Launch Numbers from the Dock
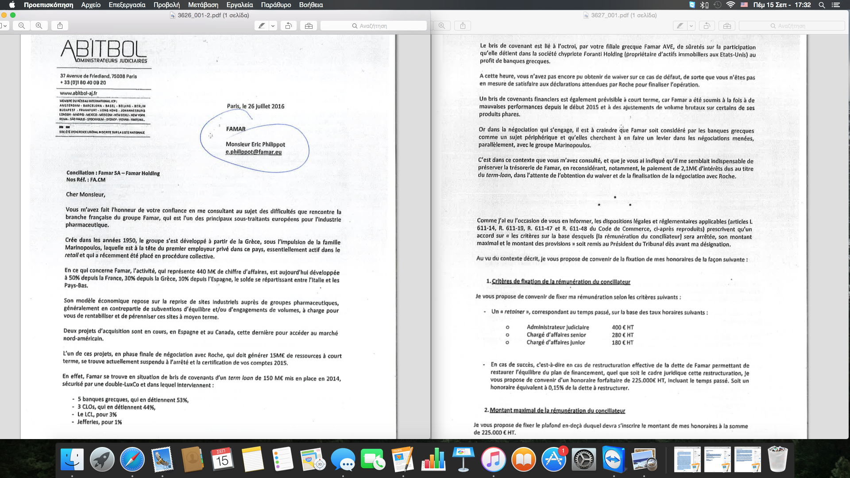Screen dimensions: 850x478 (433, 459)
